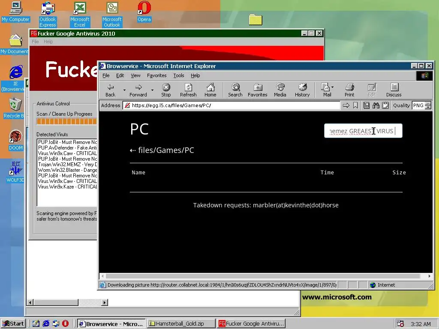Select the DOOM desktop icon

tap(15, 141)
